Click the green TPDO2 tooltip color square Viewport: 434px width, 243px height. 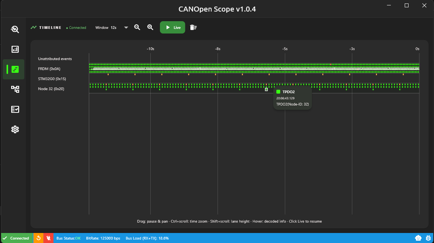[x=278, y=92]
